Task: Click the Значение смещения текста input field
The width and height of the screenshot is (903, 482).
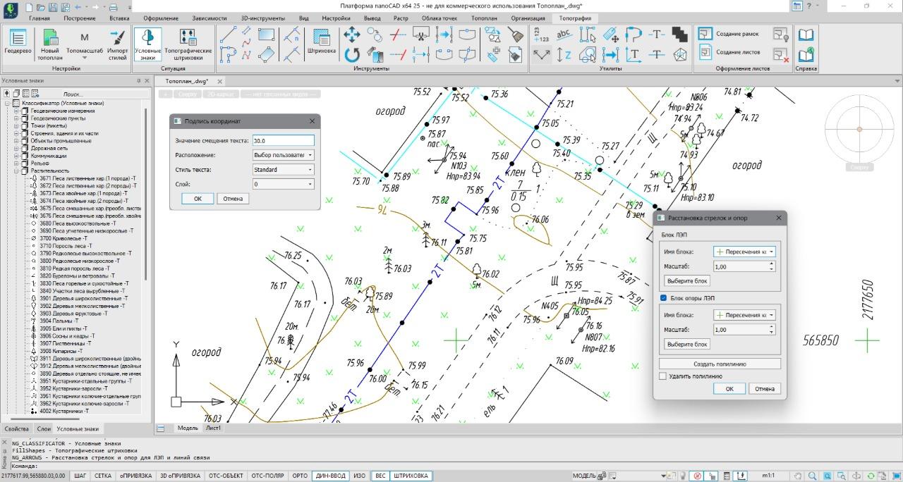Action: (x=282, y=141)
